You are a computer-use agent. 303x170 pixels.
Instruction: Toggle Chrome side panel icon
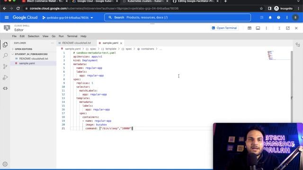[269, 8]
